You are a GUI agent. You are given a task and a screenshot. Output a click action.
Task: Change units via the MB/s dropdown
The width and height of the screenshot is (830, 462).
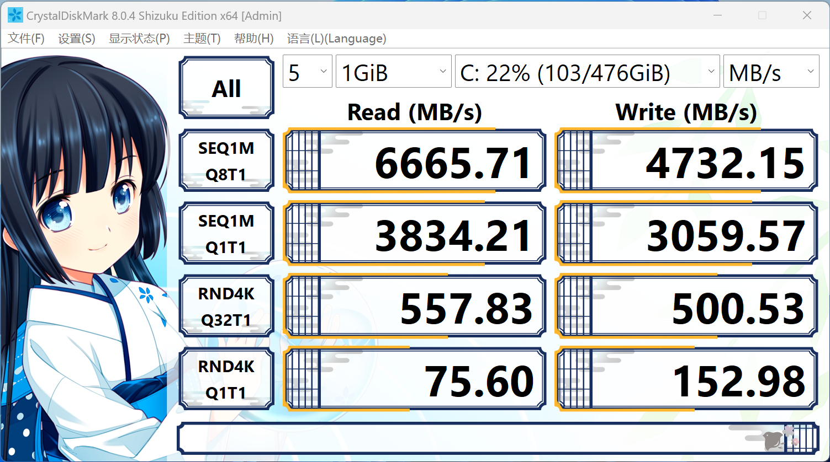click(771, 71)
